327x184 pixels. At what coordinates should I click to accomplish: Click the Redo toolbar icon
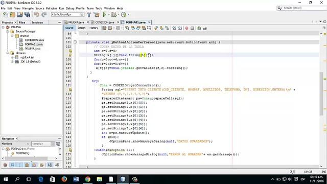click(44, 15)
